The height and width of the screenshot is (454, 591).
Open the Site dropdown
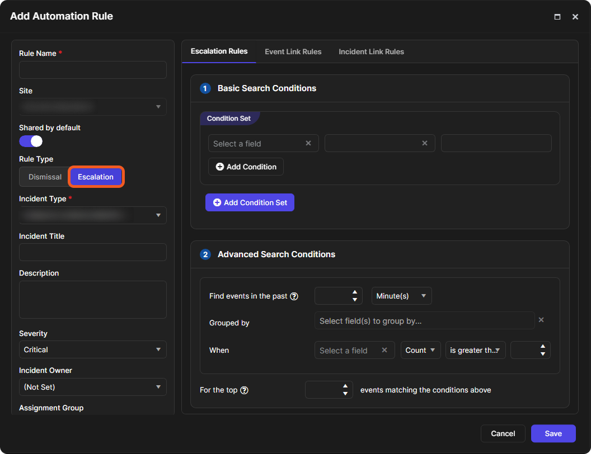[93, 107]
